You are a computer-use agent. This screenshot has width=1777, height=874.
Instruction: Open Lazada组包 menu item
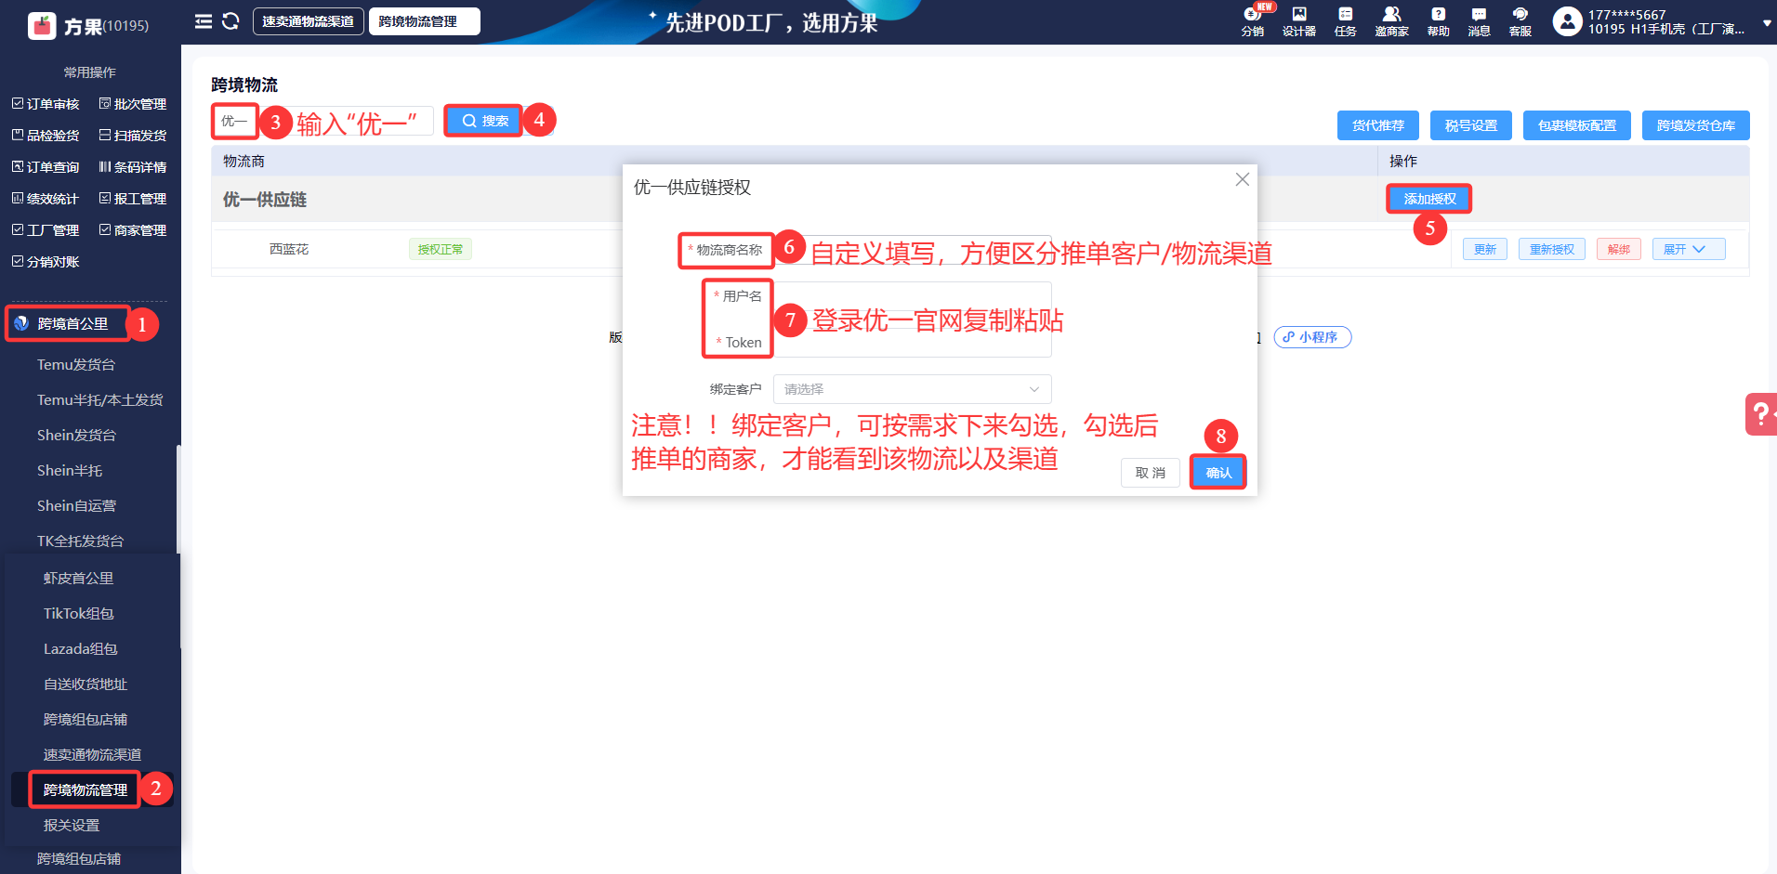(x=81, y=649)
